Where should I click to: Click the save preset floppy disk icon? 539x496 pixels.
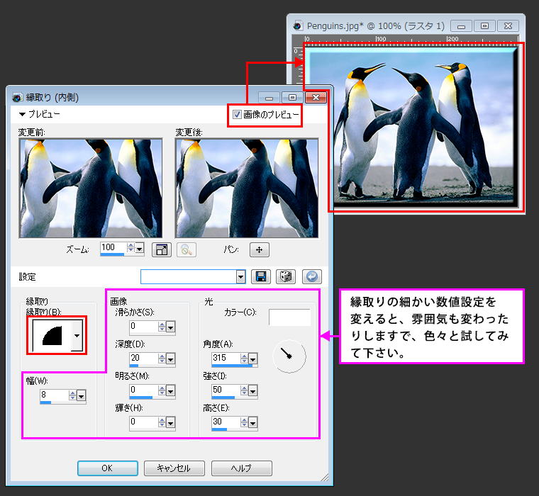[261, 277]
